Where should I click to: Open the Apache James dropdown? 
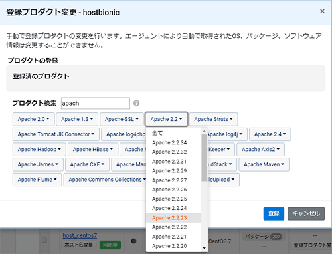[x=38, y=164]
